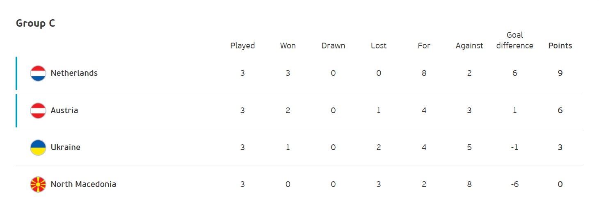Click the North Macedonia flag icon

(x=38, y=184)
